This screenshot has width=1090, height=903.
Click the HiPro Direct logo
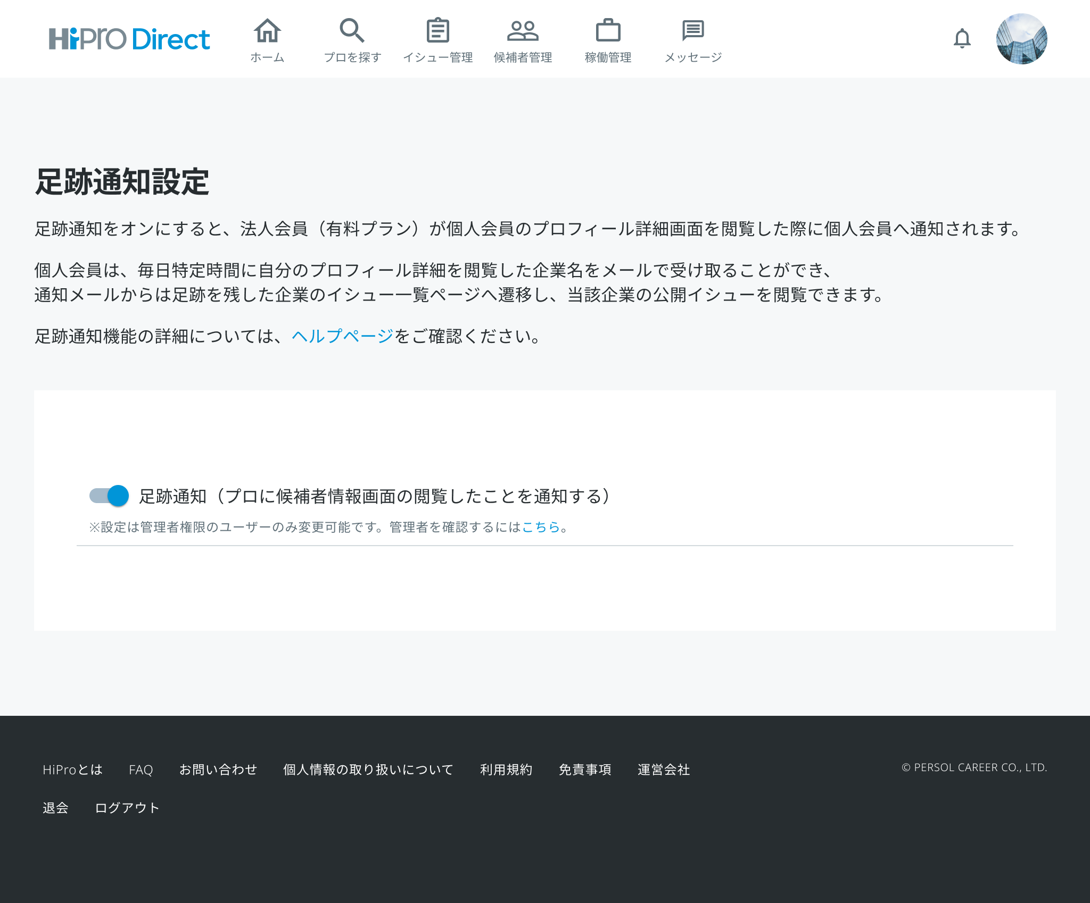pos(129,39)
